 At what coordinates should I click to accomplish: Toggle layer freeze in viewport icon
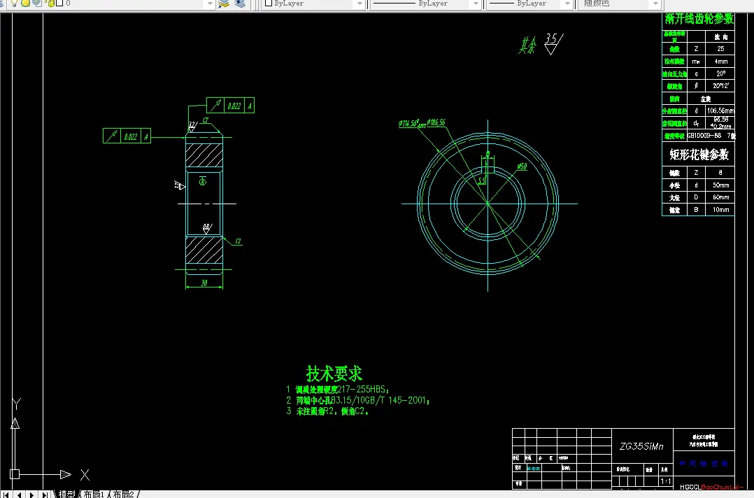tap(37, 3)
